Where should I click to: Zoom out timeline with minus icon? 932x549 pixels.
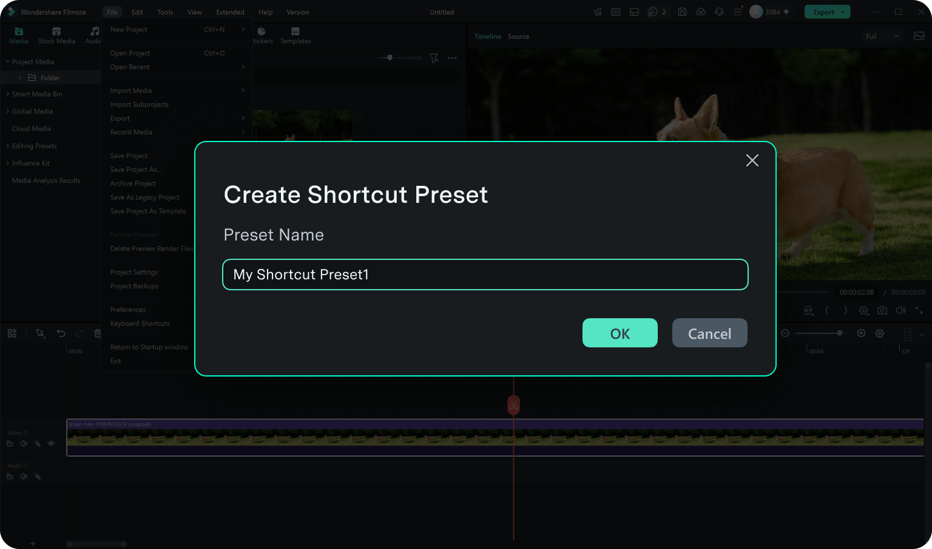(785, 333)
